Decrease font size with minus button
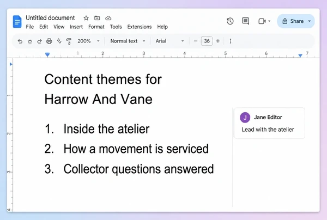The image size is (327, 220). [x=196, y=41]
